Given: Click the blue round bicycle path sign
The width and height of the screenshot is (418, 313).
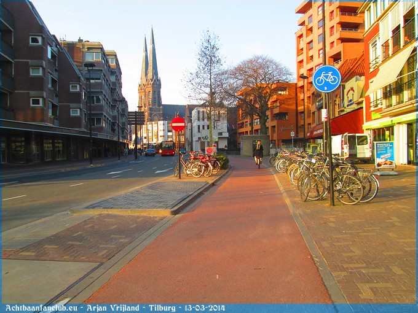Looking at the screenshot, I should click(326, 79).
